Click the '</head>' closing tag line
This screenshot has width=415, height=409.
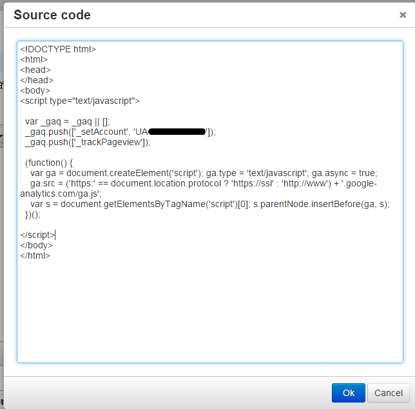click(x=37, y=80)
